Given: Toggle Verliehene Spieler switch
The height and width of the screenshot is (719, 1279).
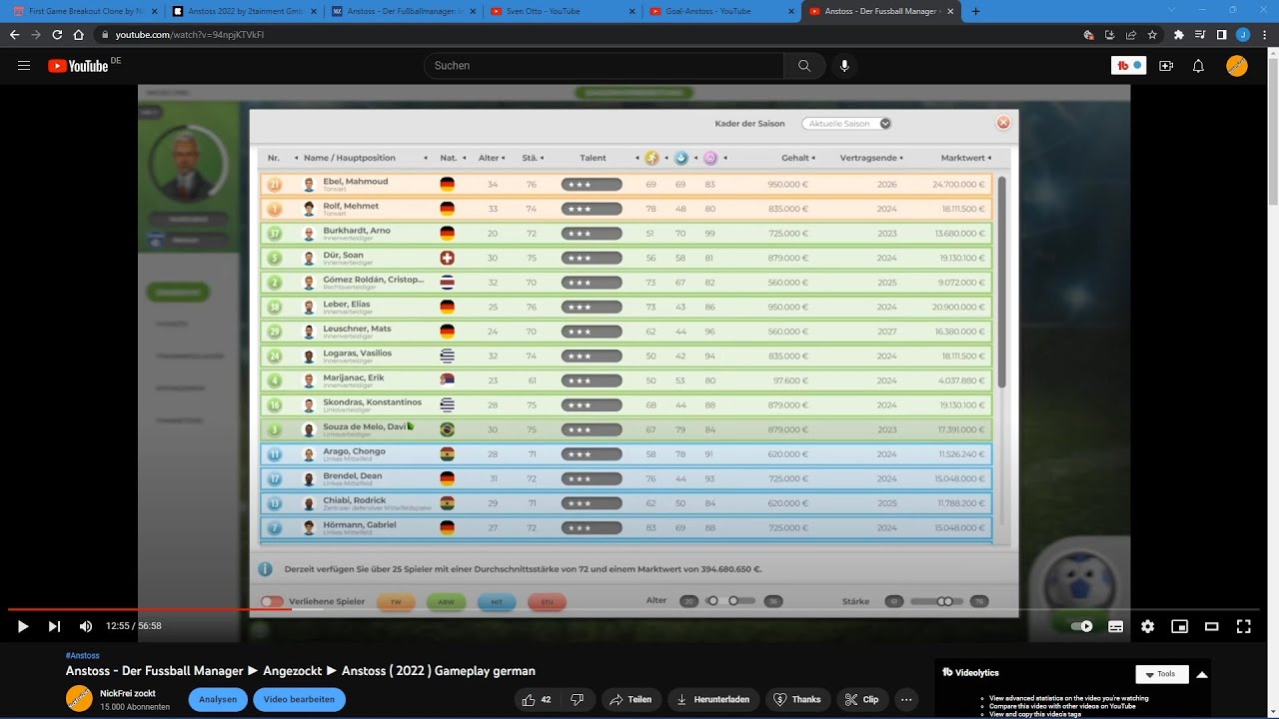Looking at the screenshot, I should pos(272,602).
